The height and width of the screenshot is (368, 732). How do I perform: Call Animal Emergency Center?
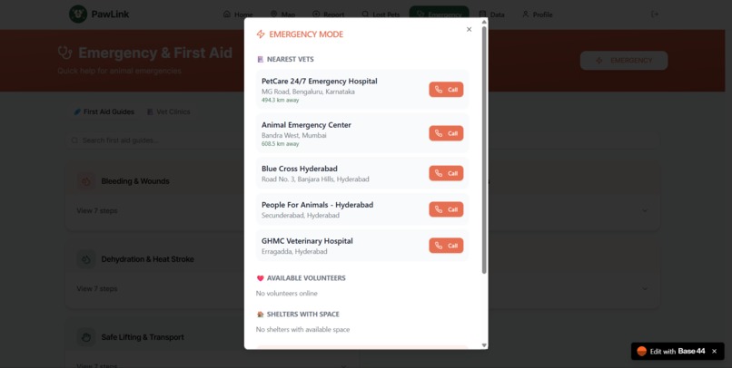(x=446, y=133)
